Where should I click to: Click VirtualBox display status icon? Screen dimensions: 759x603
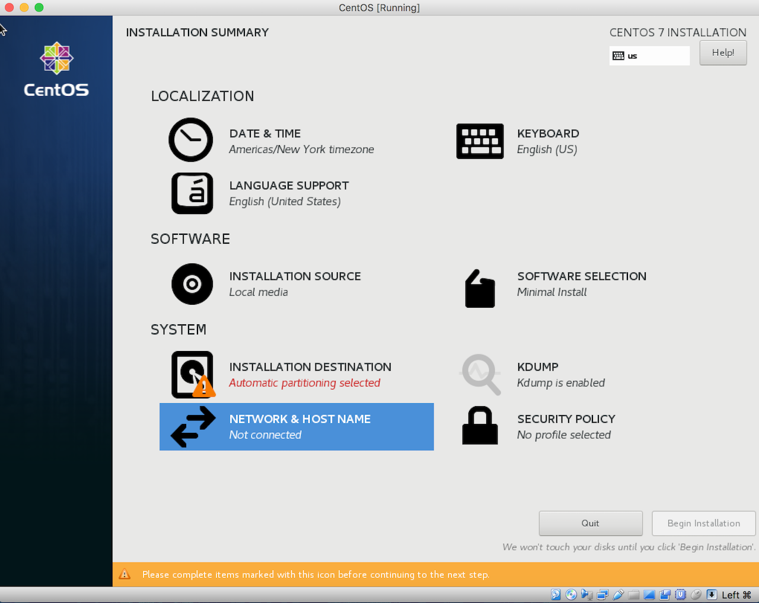coord(649,595)
